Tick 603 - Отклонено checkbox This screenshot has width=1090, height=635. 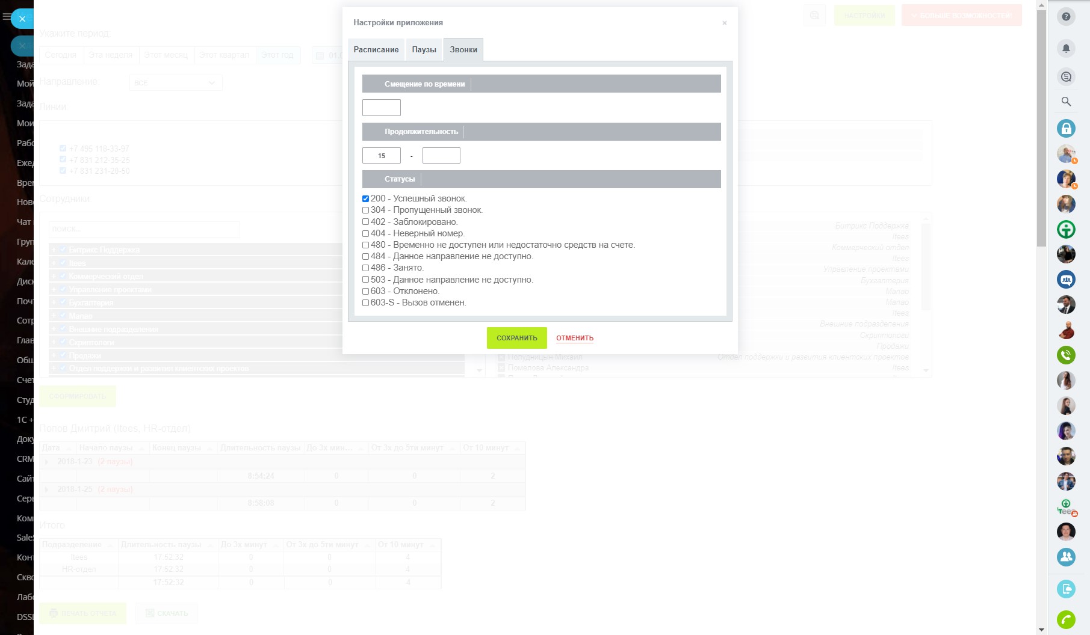365,291
